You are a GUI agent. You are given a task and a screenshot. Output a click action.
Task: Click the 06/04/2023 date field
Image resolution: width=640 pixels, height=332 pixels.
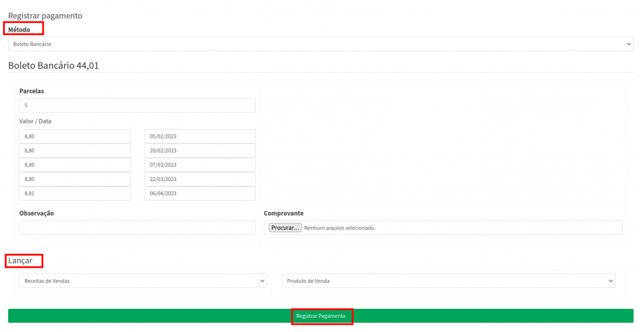click(x=200, y=193)
